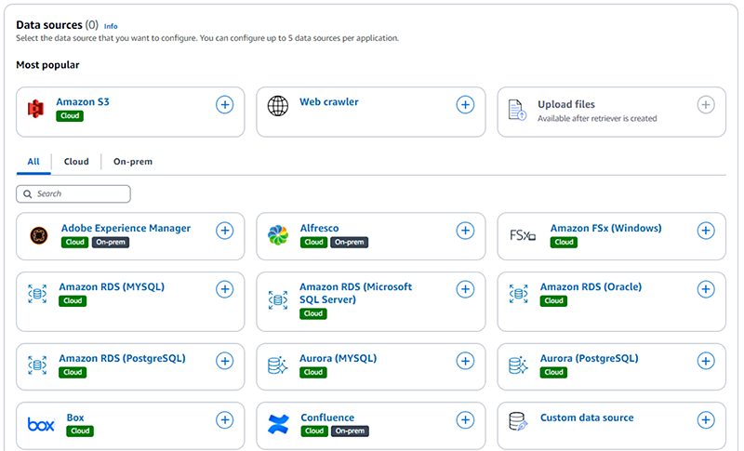This screenshot has width=744, height=451.
Task: Add Confluence using its plus icon
Action: 466,419
